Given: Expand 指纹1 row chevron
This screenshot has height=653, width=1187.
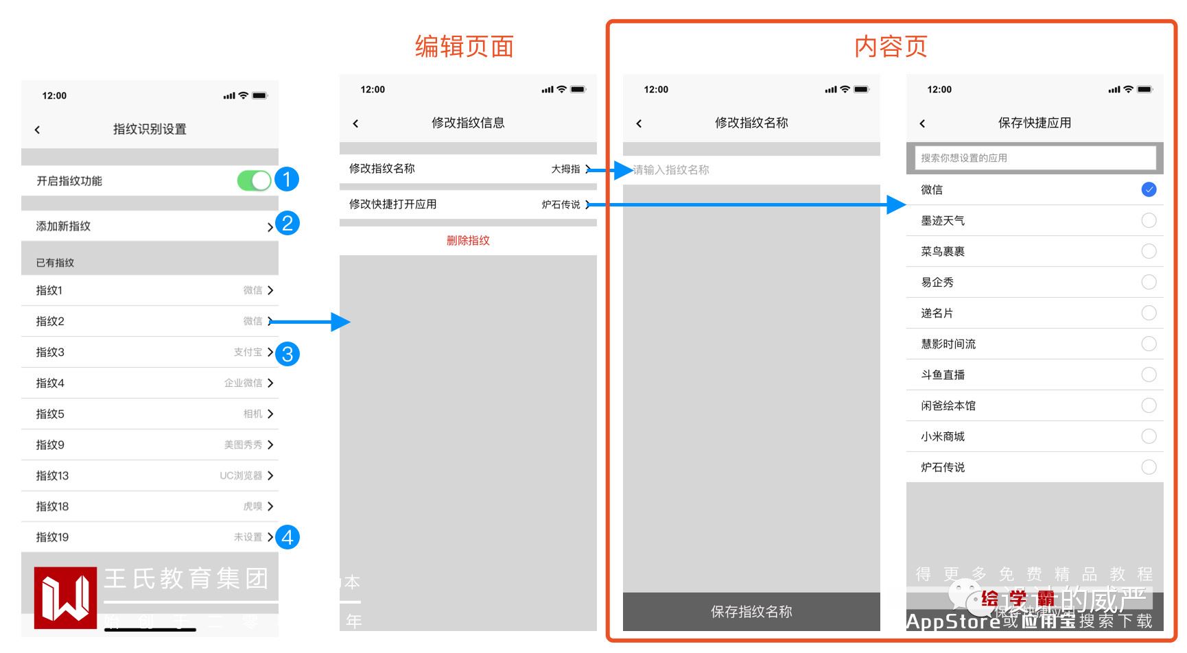Looking at the screenshot, I should tap(270, 290).
